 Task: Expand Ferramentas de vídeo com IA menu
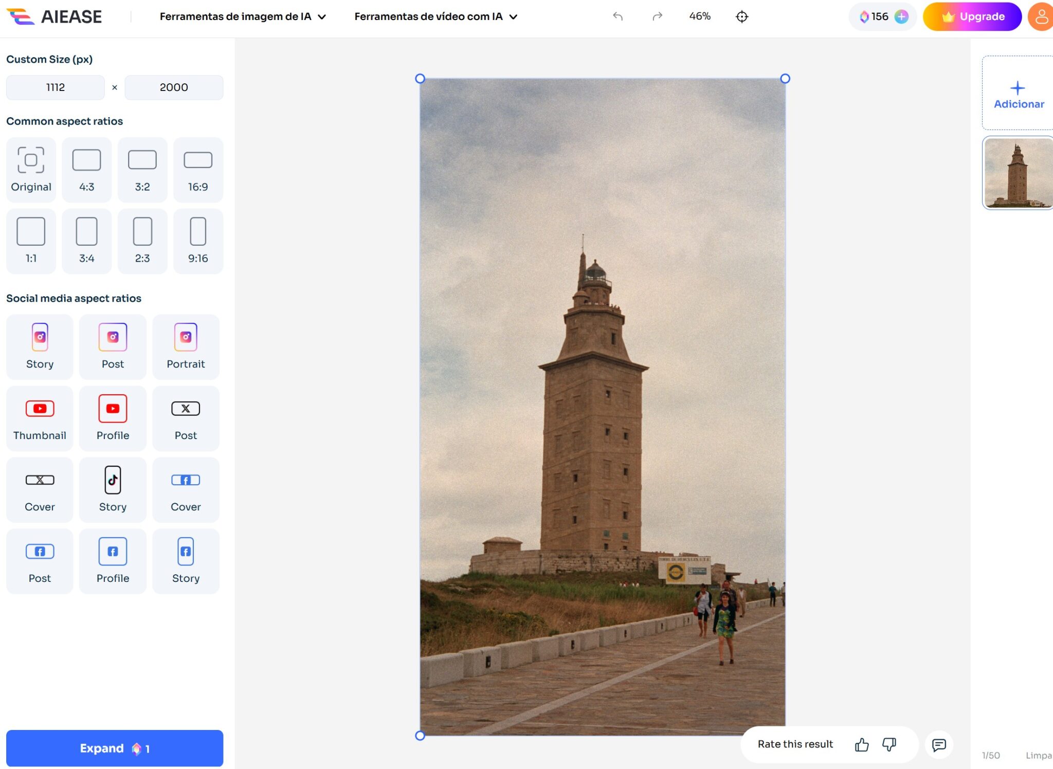point(435,16)
